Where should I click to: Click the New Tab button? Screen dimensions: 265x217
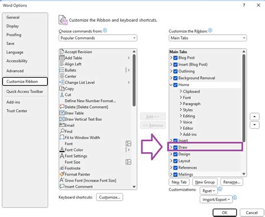pos(179,182)
